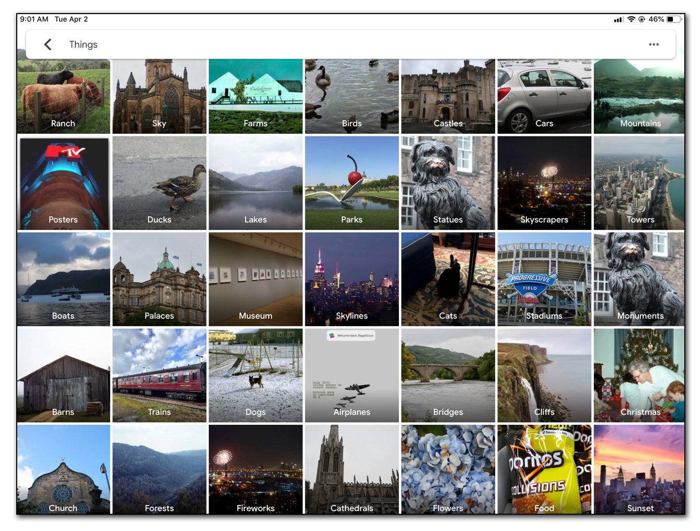
Task: Tap the 46% battery percentage
Action: [x=656, y=19]
